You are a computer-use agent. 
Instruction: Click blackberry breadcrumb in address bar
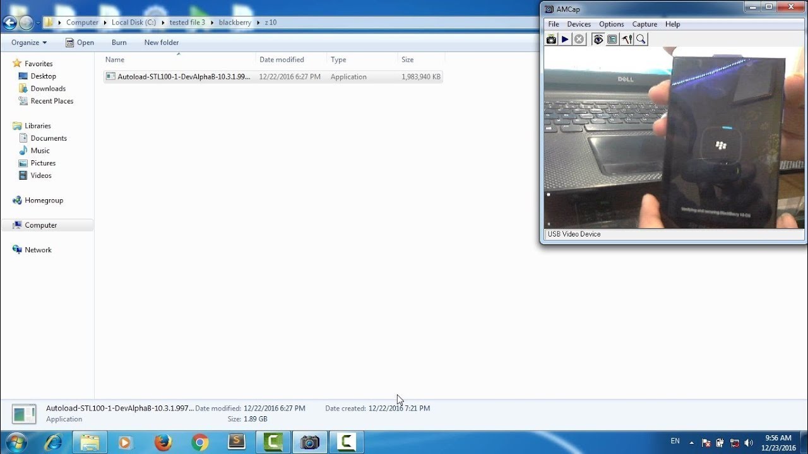pyautogui.click(x=235, y=22)
